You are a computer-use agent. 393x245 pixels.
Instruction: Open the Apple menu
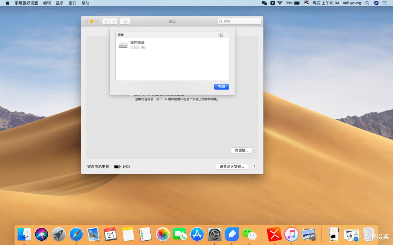click(x=7, y=3)
